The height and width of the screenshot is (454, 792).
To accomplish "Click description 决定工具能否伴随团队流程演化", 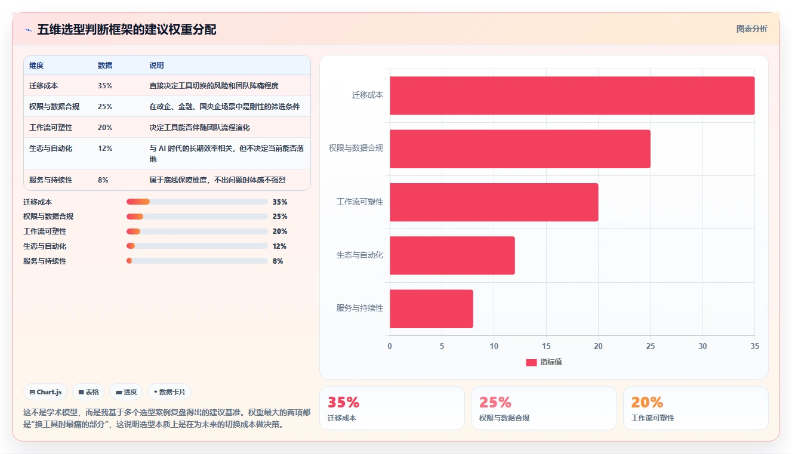I will [x=199, y=128].
